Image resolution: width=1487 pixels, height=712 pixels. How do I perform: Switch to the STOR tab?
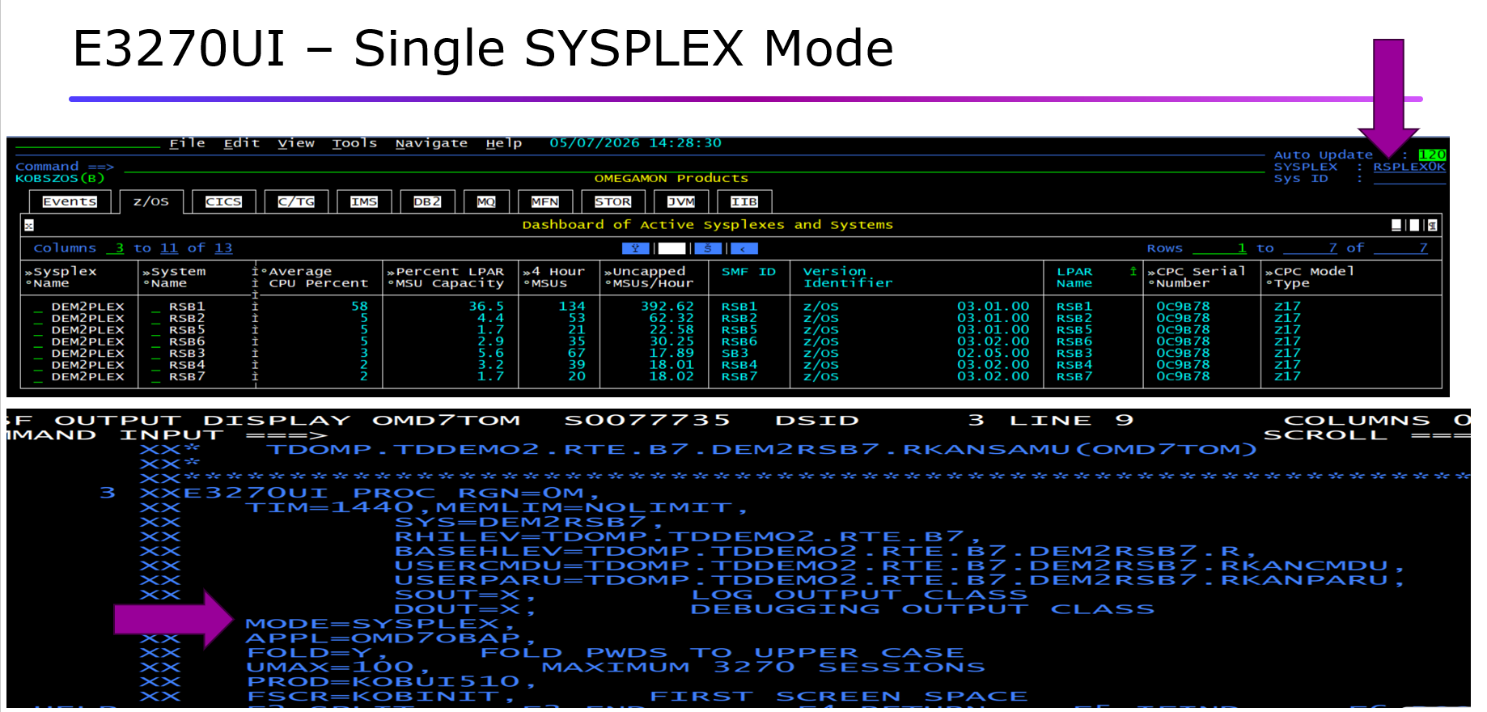click(612, 201)
